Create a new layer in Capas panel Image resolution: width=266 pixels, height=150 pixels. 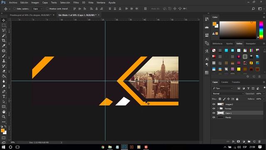click(x=254, y=142)
